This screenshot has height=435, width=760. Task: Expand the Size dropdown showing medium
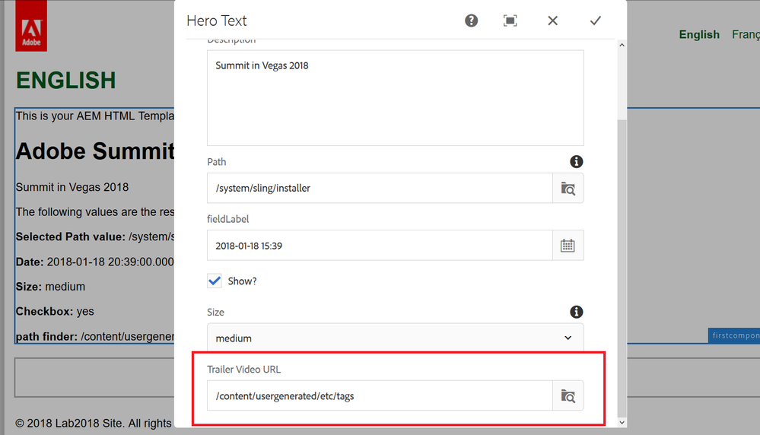395,338
